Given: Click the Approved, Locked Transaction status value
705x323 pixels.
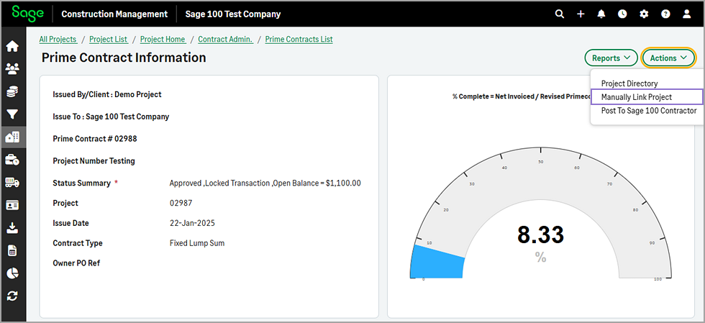Looking at the screenshot, I should click(265, 183).
